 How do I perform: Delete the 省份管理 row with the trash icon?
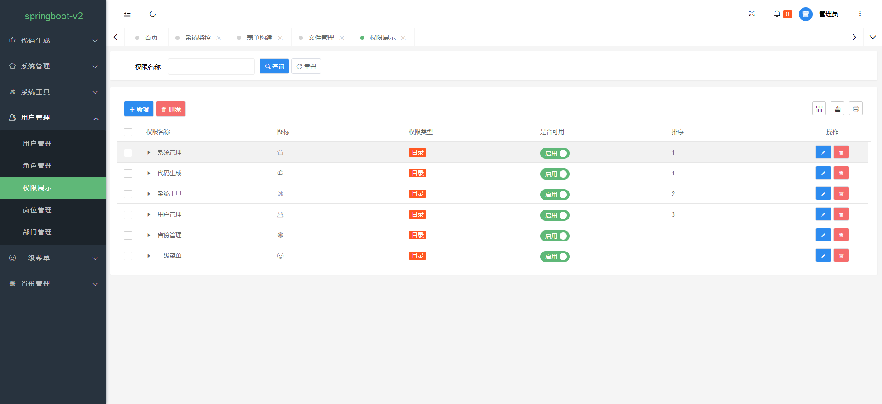pyautogui.click(x=841, y=235)
